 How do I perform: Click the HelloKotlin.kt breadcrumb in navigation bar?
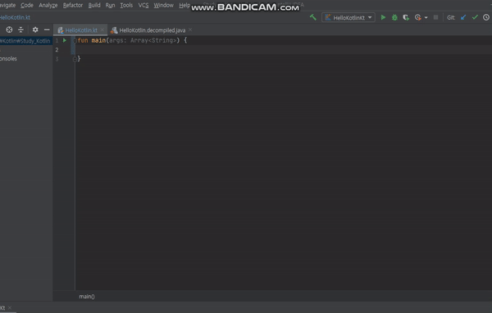pyautogui.click(x=15, y=17)
